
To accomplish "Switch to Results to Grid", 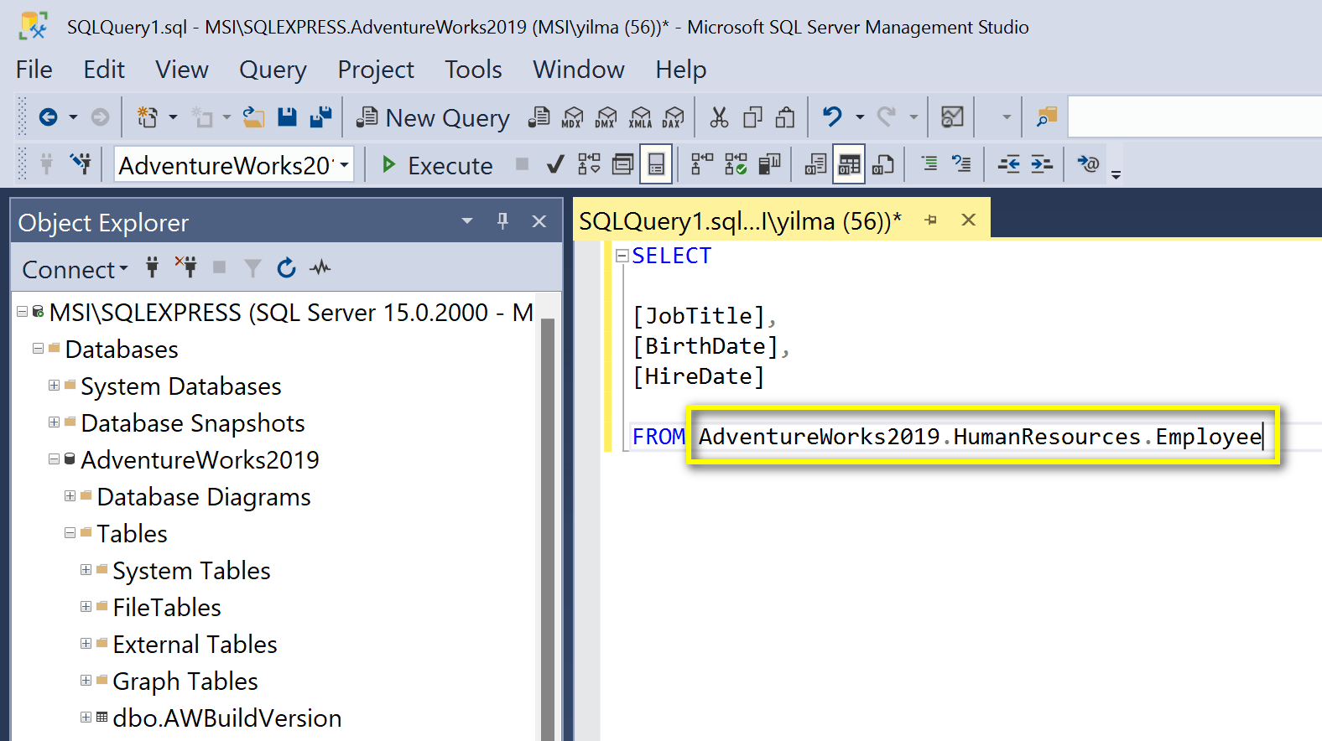I will pyautogui.click(x=849, y=164).
